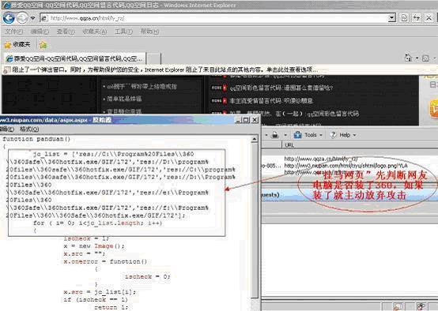Click the Stop loading X icon
This screenshot has width=438, height=311.
click(x=429, y=18)
